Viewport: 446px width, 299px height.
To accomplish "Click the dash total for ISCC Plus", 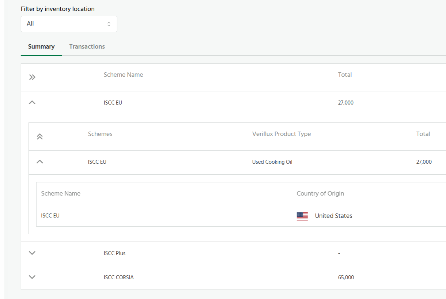I will click(x=339, y=253).
